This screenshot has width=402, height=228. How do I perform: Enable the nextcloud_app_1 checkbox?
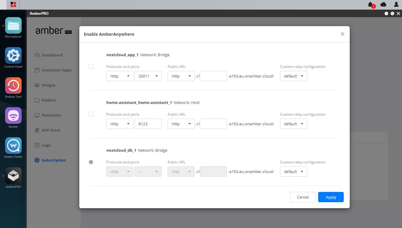(x=91, y=66)
